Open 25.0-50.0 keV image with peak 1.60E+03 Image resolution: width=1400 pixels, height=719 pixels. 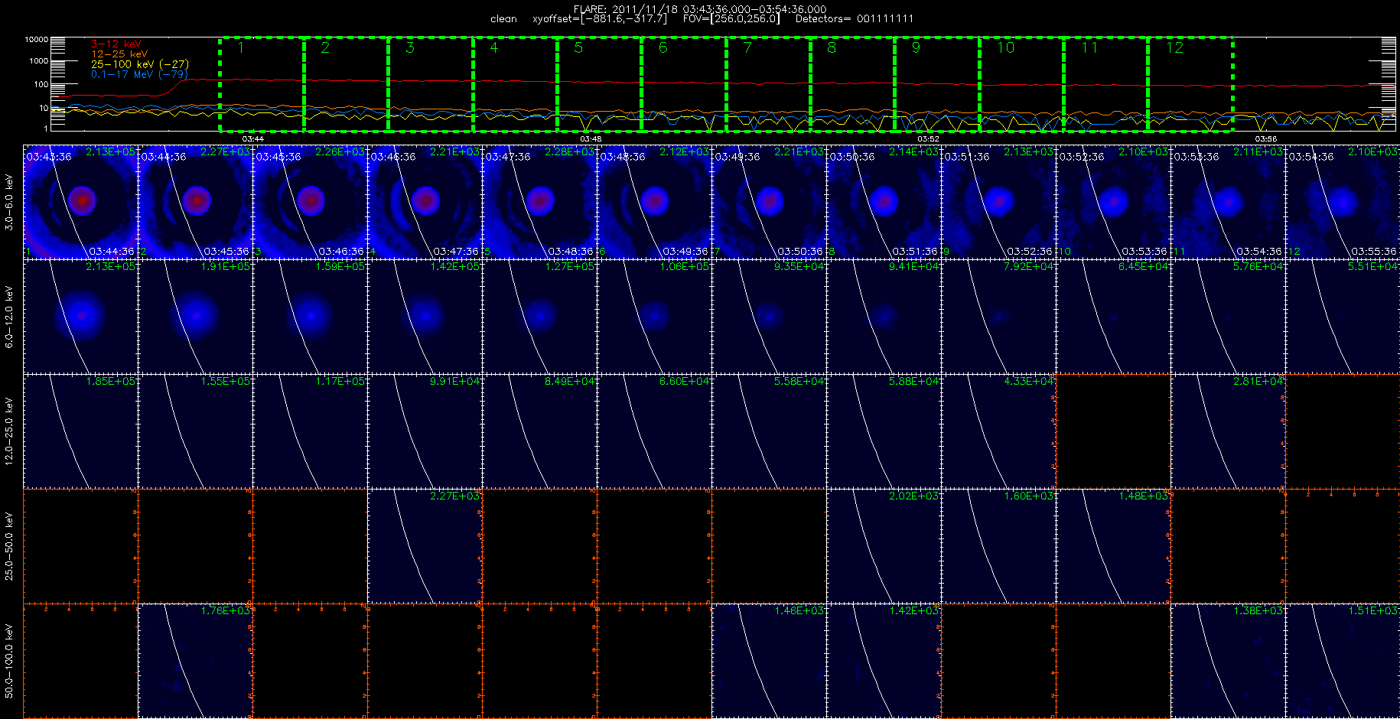(998, 546)
